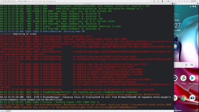Click the "chatty : uid=1000(system)" log line
Image resolution: width=199 pixels, height=112 pixels.
pyautogui.click(x=60, y=26)
